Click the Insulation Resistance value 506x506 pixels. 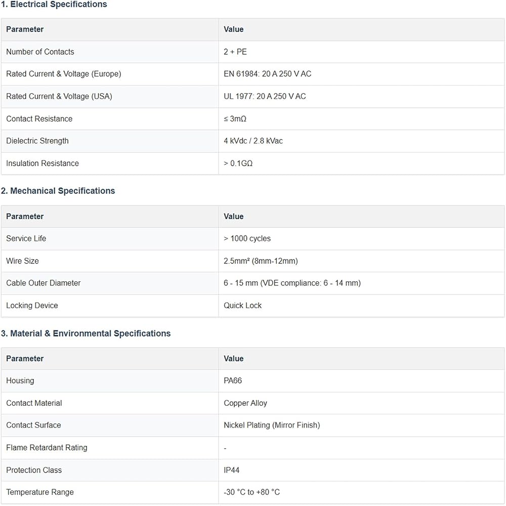[x=238, y=163]
